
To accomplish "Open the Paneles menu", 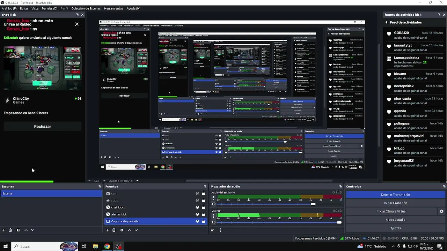I will 50,8.
